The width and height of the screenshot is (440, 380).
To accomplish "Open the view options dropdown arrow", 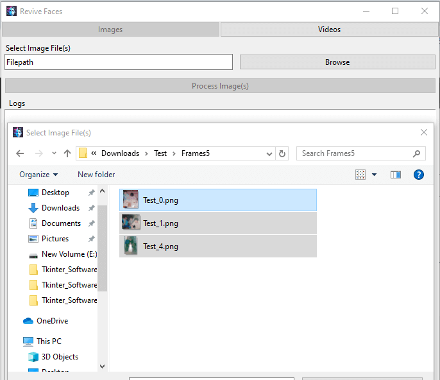I will coord(375,175).
